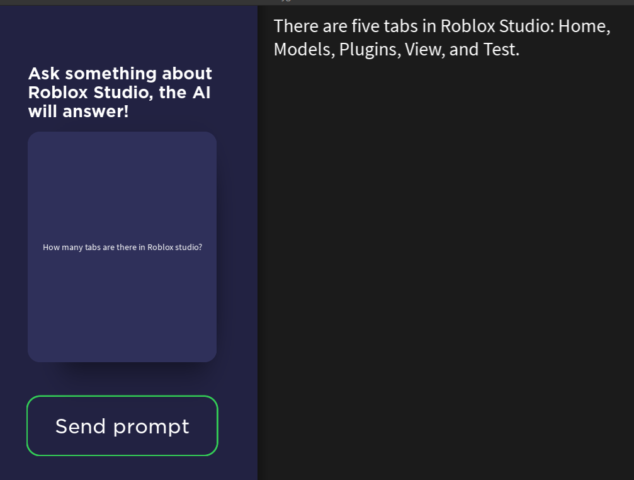The image size is (634, 480).
Task: Click the AI answer text paragraph
Action: pyautogui.click(x=442, y=38)
